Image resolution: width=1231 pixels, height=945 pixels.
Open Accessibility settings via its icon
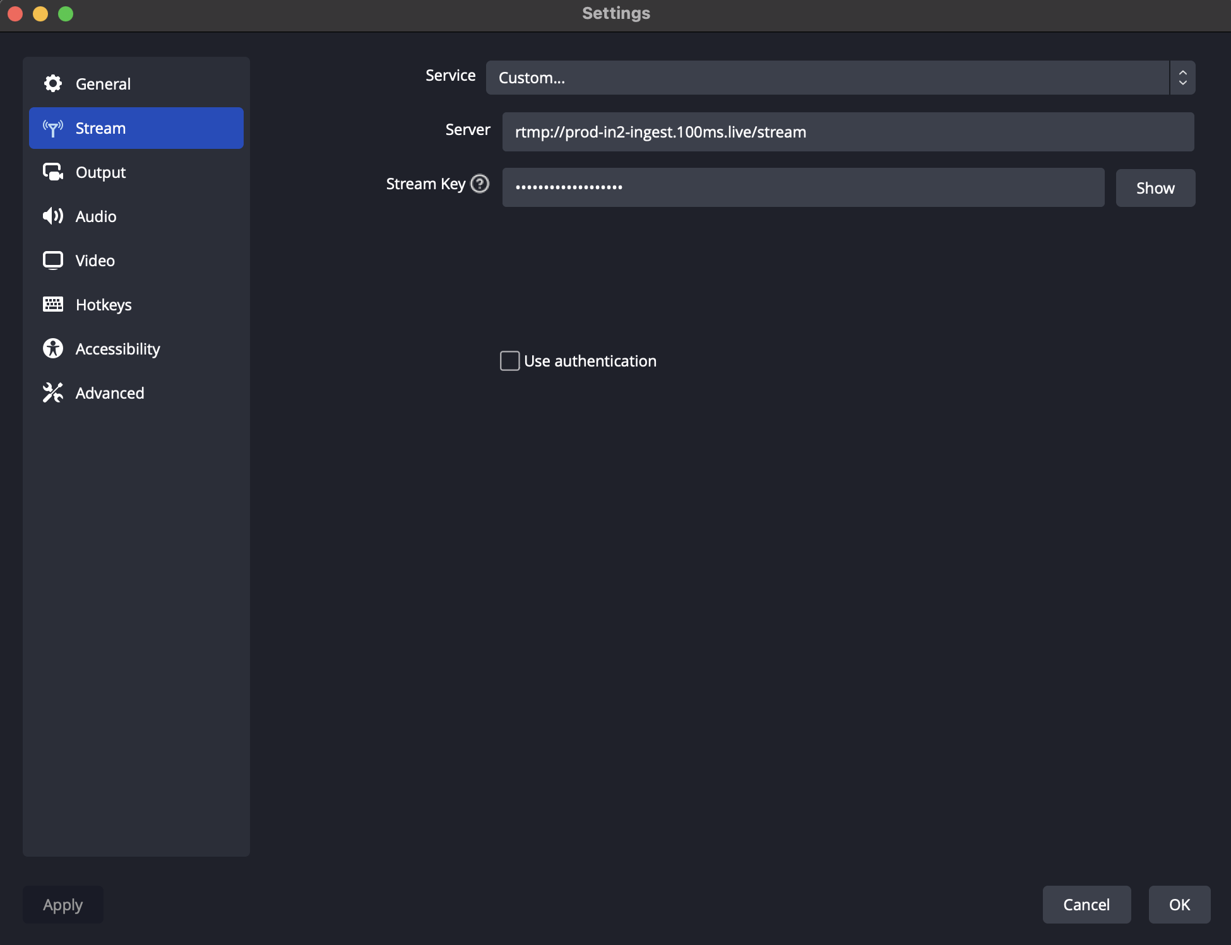[53, 348]
